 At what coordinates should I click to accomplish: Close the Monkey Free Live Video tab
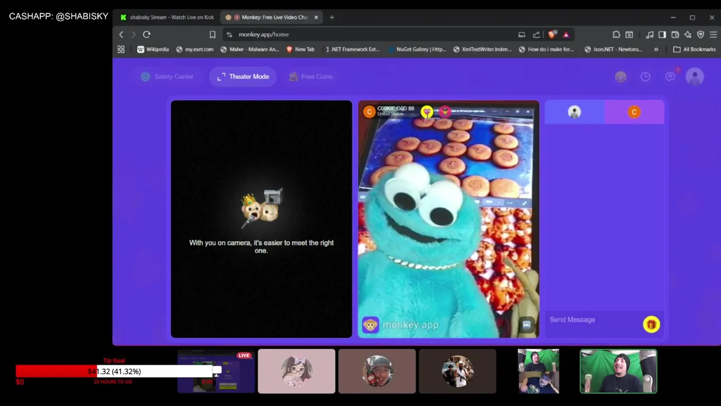point(316,17)
